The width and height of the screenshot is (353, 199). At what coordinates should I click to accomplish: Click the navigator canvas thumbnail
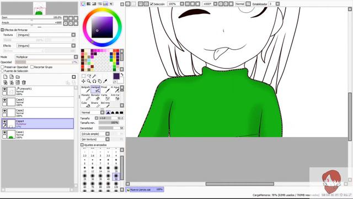(x=39, y=8)
